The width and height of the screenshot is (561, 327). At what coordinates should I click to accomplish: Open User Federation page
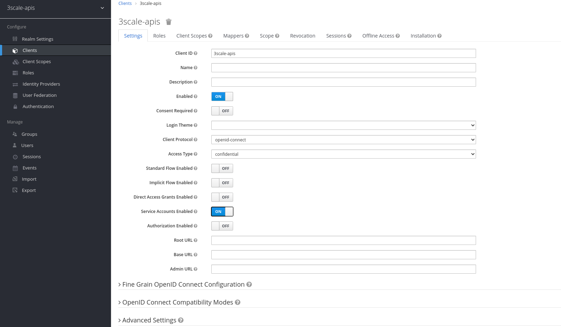(40, 95)
